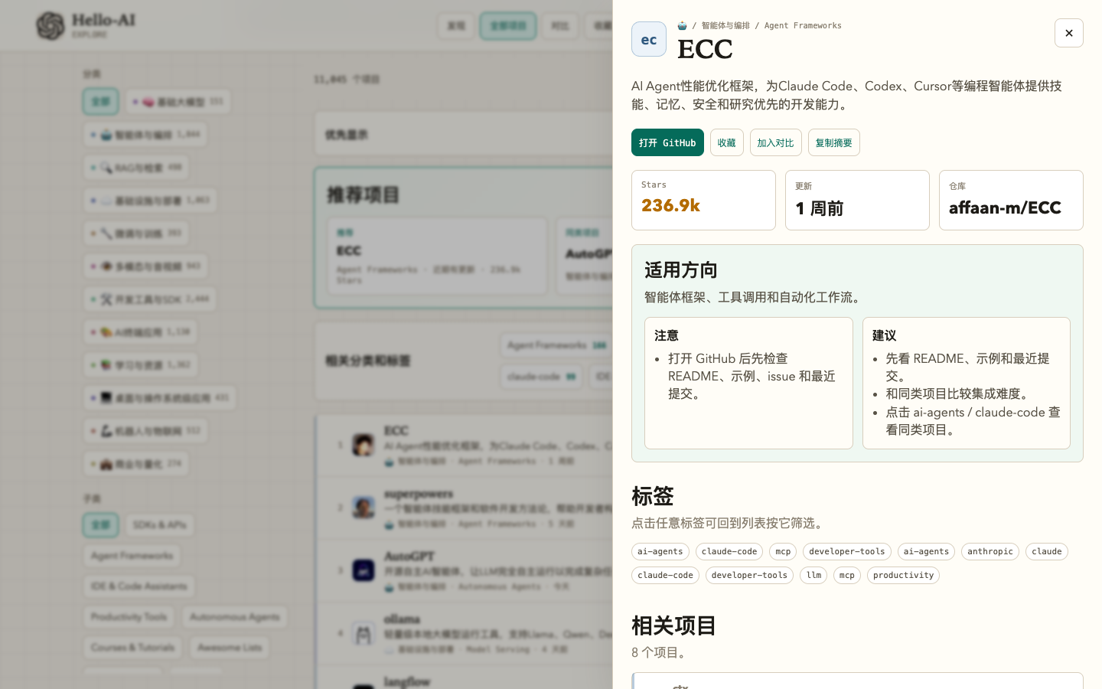The width and height of the screenshot is (1102, 689).
Task: Click the 建议 suggestion card
Action: [x=967, y=383]
